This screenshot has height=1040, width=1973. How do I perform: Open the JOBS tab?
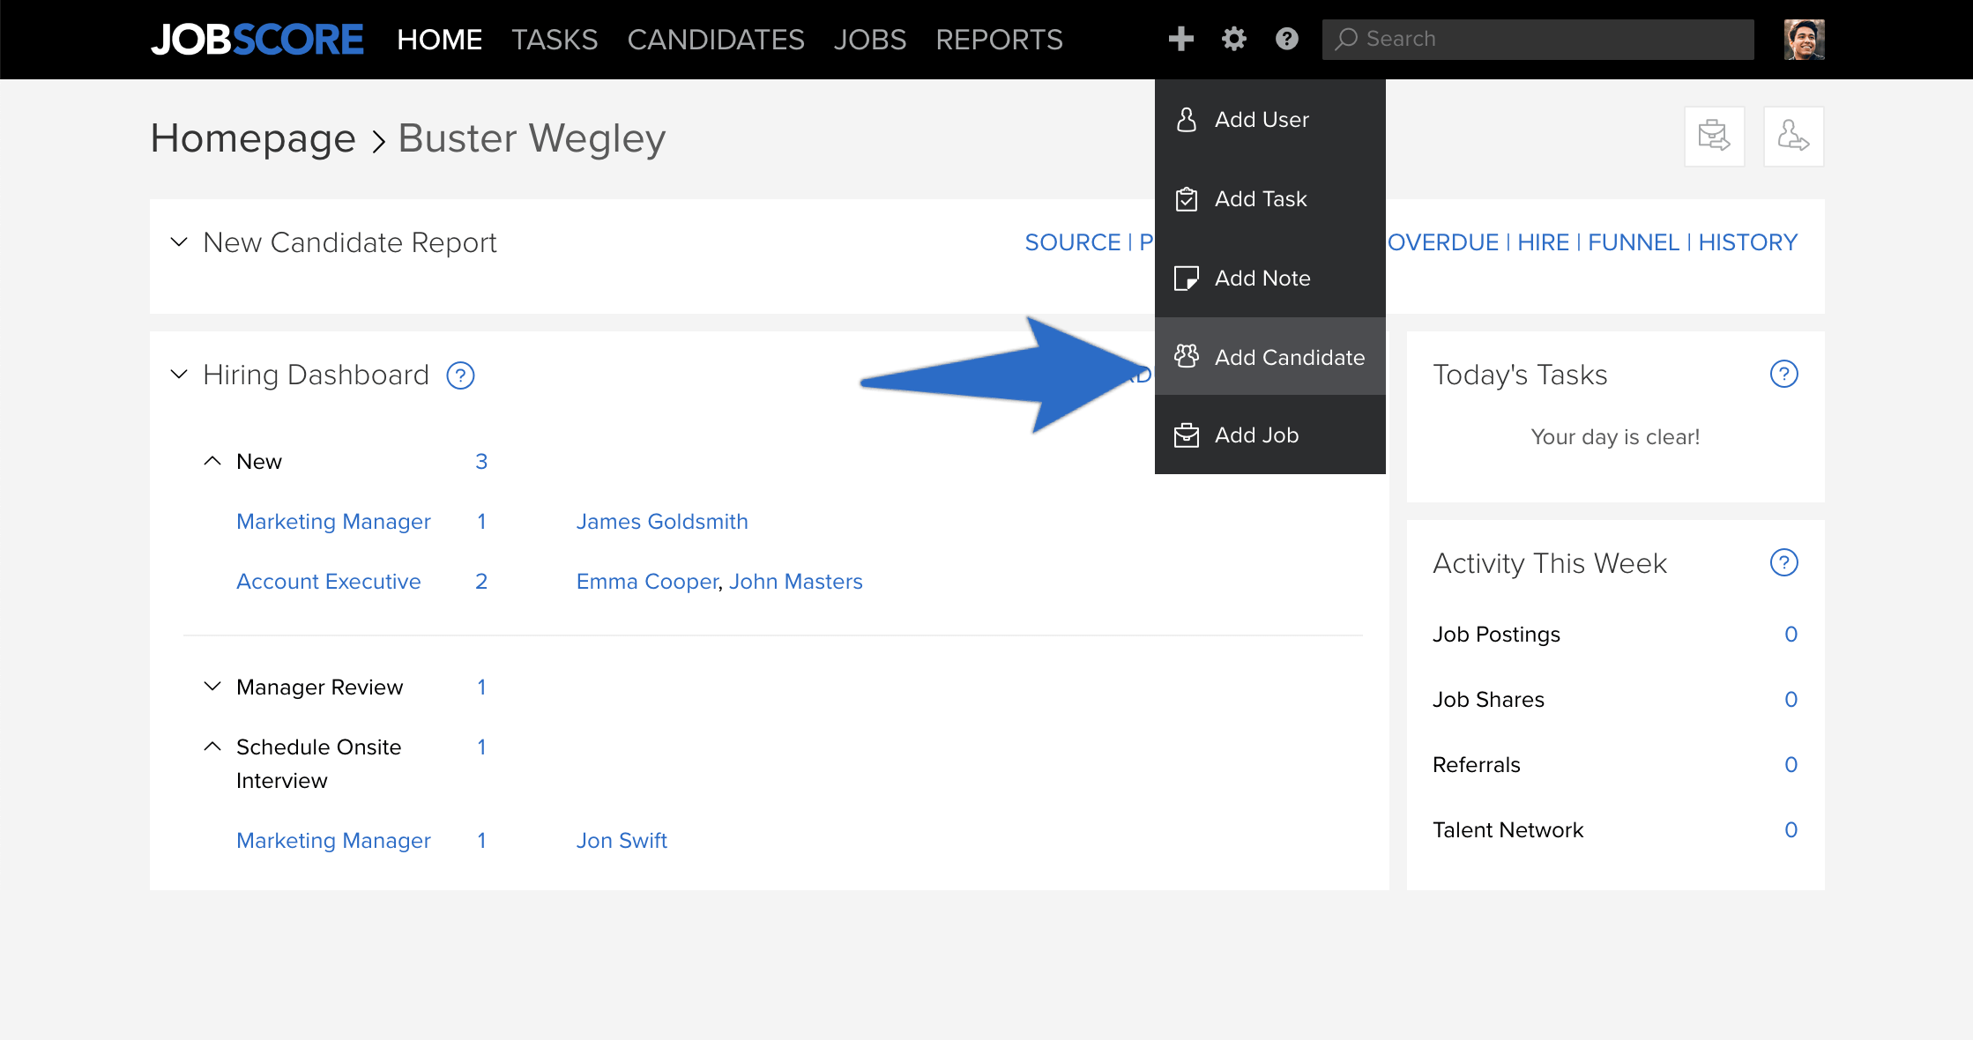coord(869,40)
